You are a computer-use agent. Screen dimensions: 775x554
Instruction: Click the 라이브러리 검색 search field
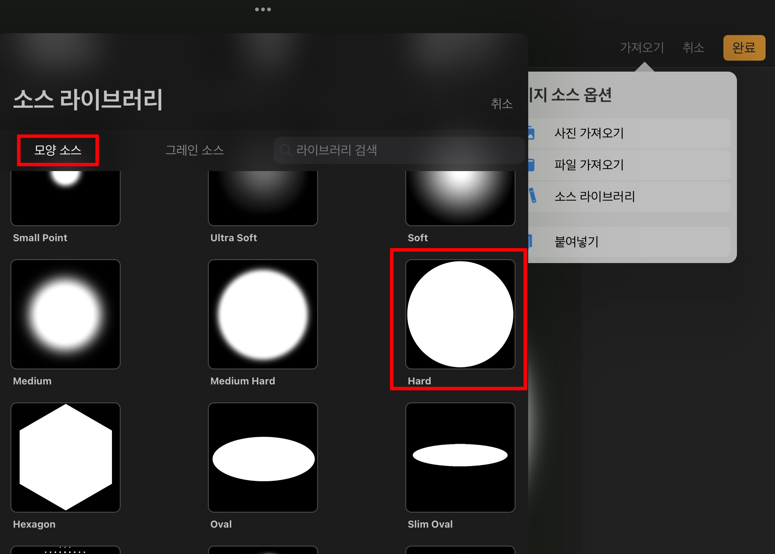point(399,150)
